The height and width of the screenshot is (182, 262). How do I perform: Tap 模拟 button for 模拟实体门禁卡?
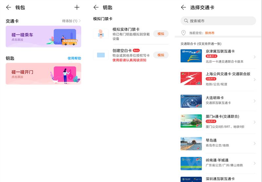(x=161, y=34)
